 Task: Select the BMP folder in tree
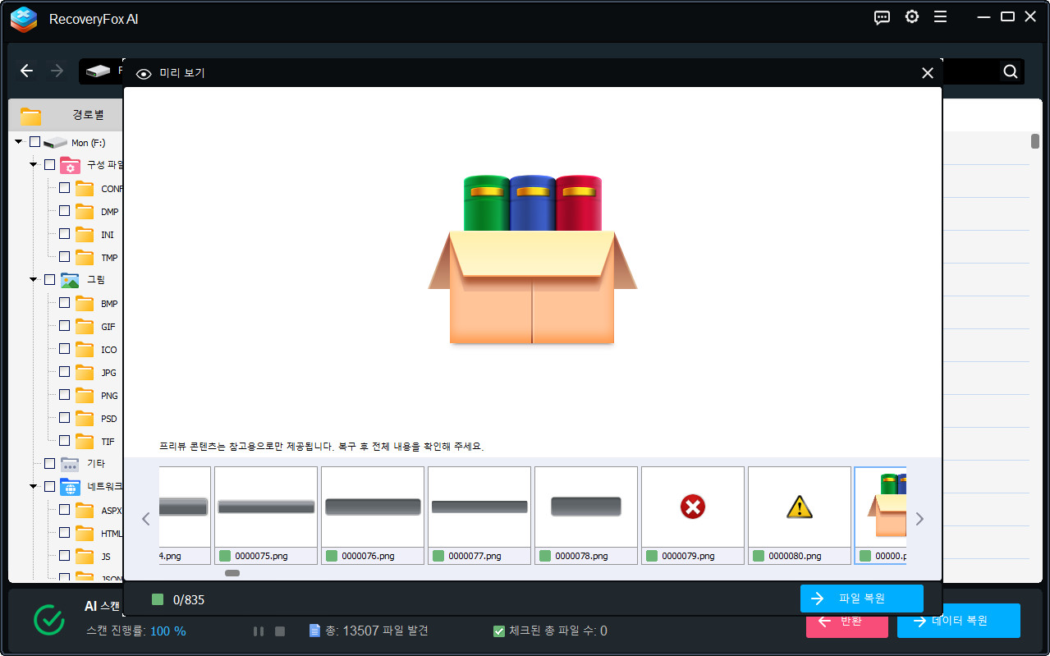pyautogui.click(x=108, y=304)
